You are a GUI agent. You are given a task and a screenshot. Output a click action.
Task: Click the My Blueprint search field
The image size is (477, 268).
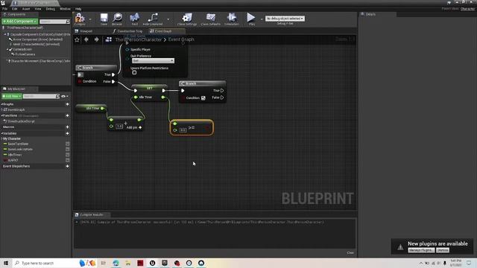click(42, 96)
